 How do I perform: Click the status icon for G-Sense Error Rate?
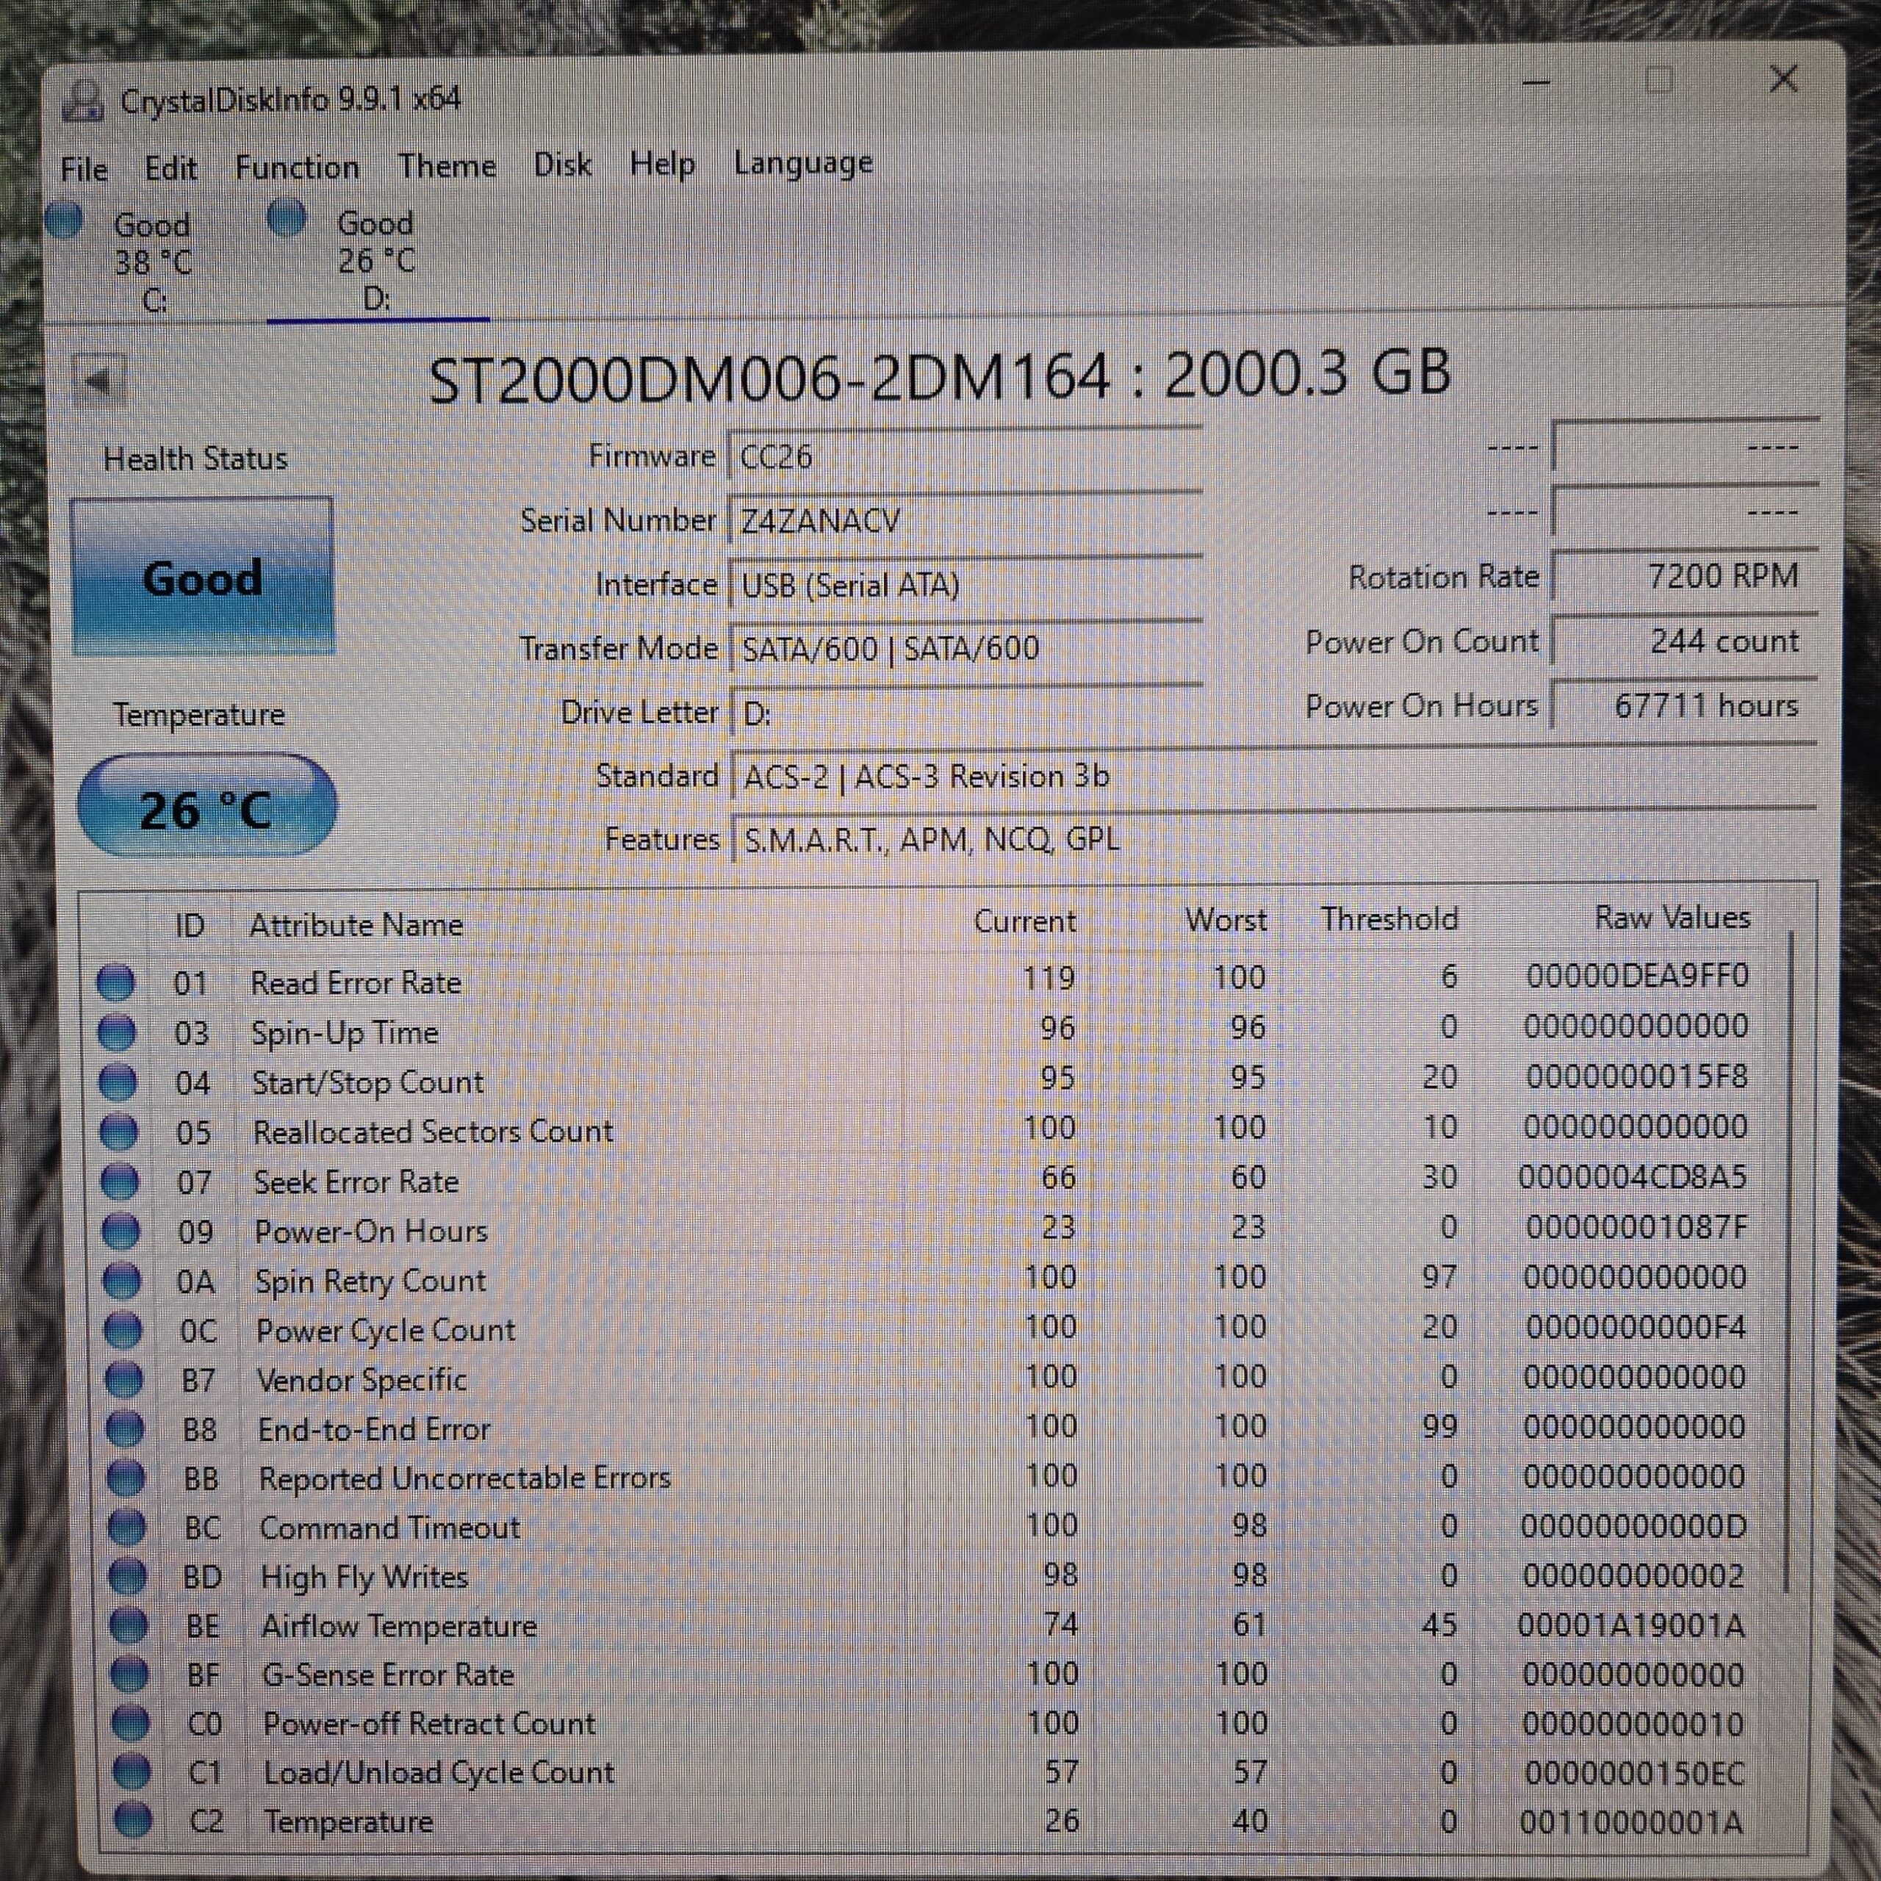click(129, 1674)
